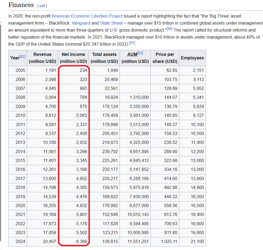Click net income value 323
The height and width of the screenshot is (250, 263).
click(x=83, y=79)
